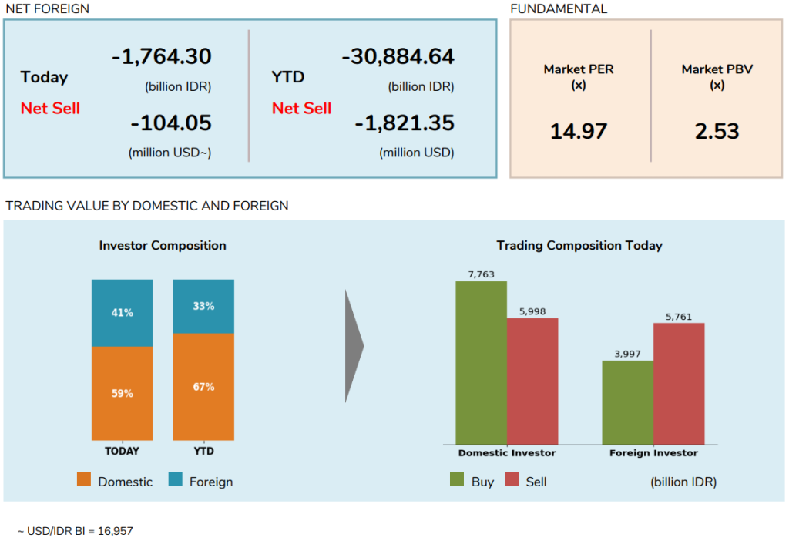Click the Market PBV value 2.53

tap(717, 132)
